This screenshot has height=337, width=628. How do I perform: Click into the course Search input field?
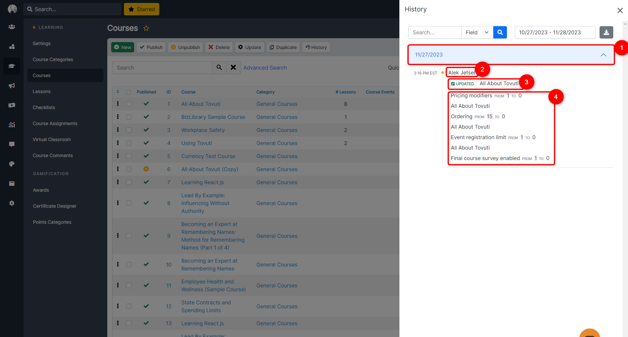click(x=163, y=68)
